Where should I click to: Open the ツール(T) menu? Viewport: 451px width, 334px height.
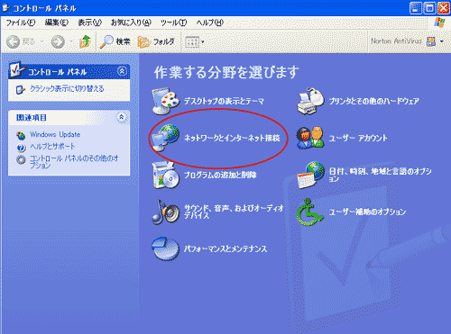pos(173,23)
